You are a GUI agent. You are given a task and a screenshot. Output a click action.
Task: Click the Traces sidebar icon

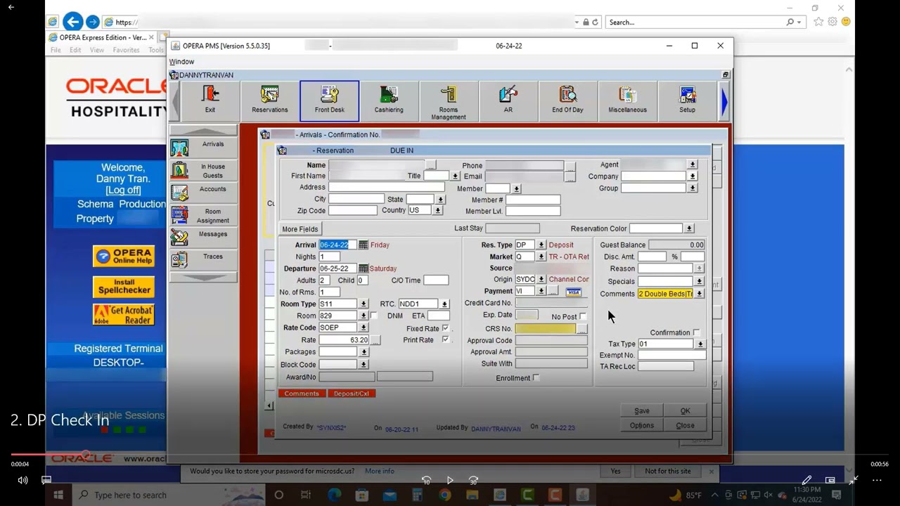[179, 260]
